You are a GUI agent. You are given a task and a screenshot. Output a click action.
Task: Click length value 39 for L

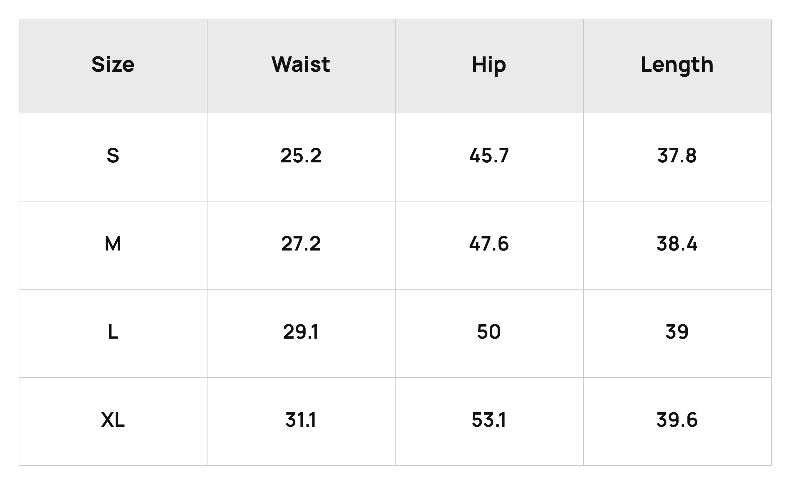point(677,332)
